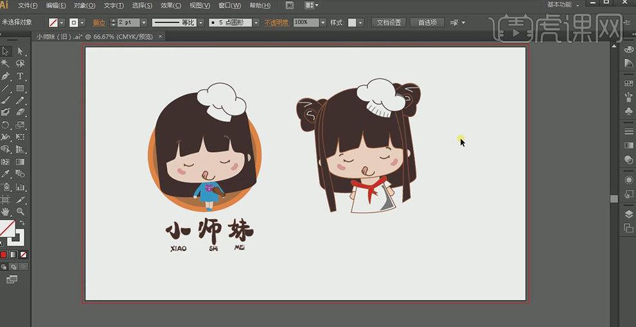Open variable width profile 等比 dropdown
Image resolution: width=636 pixels, height=327 pixels.
[201, 22]
